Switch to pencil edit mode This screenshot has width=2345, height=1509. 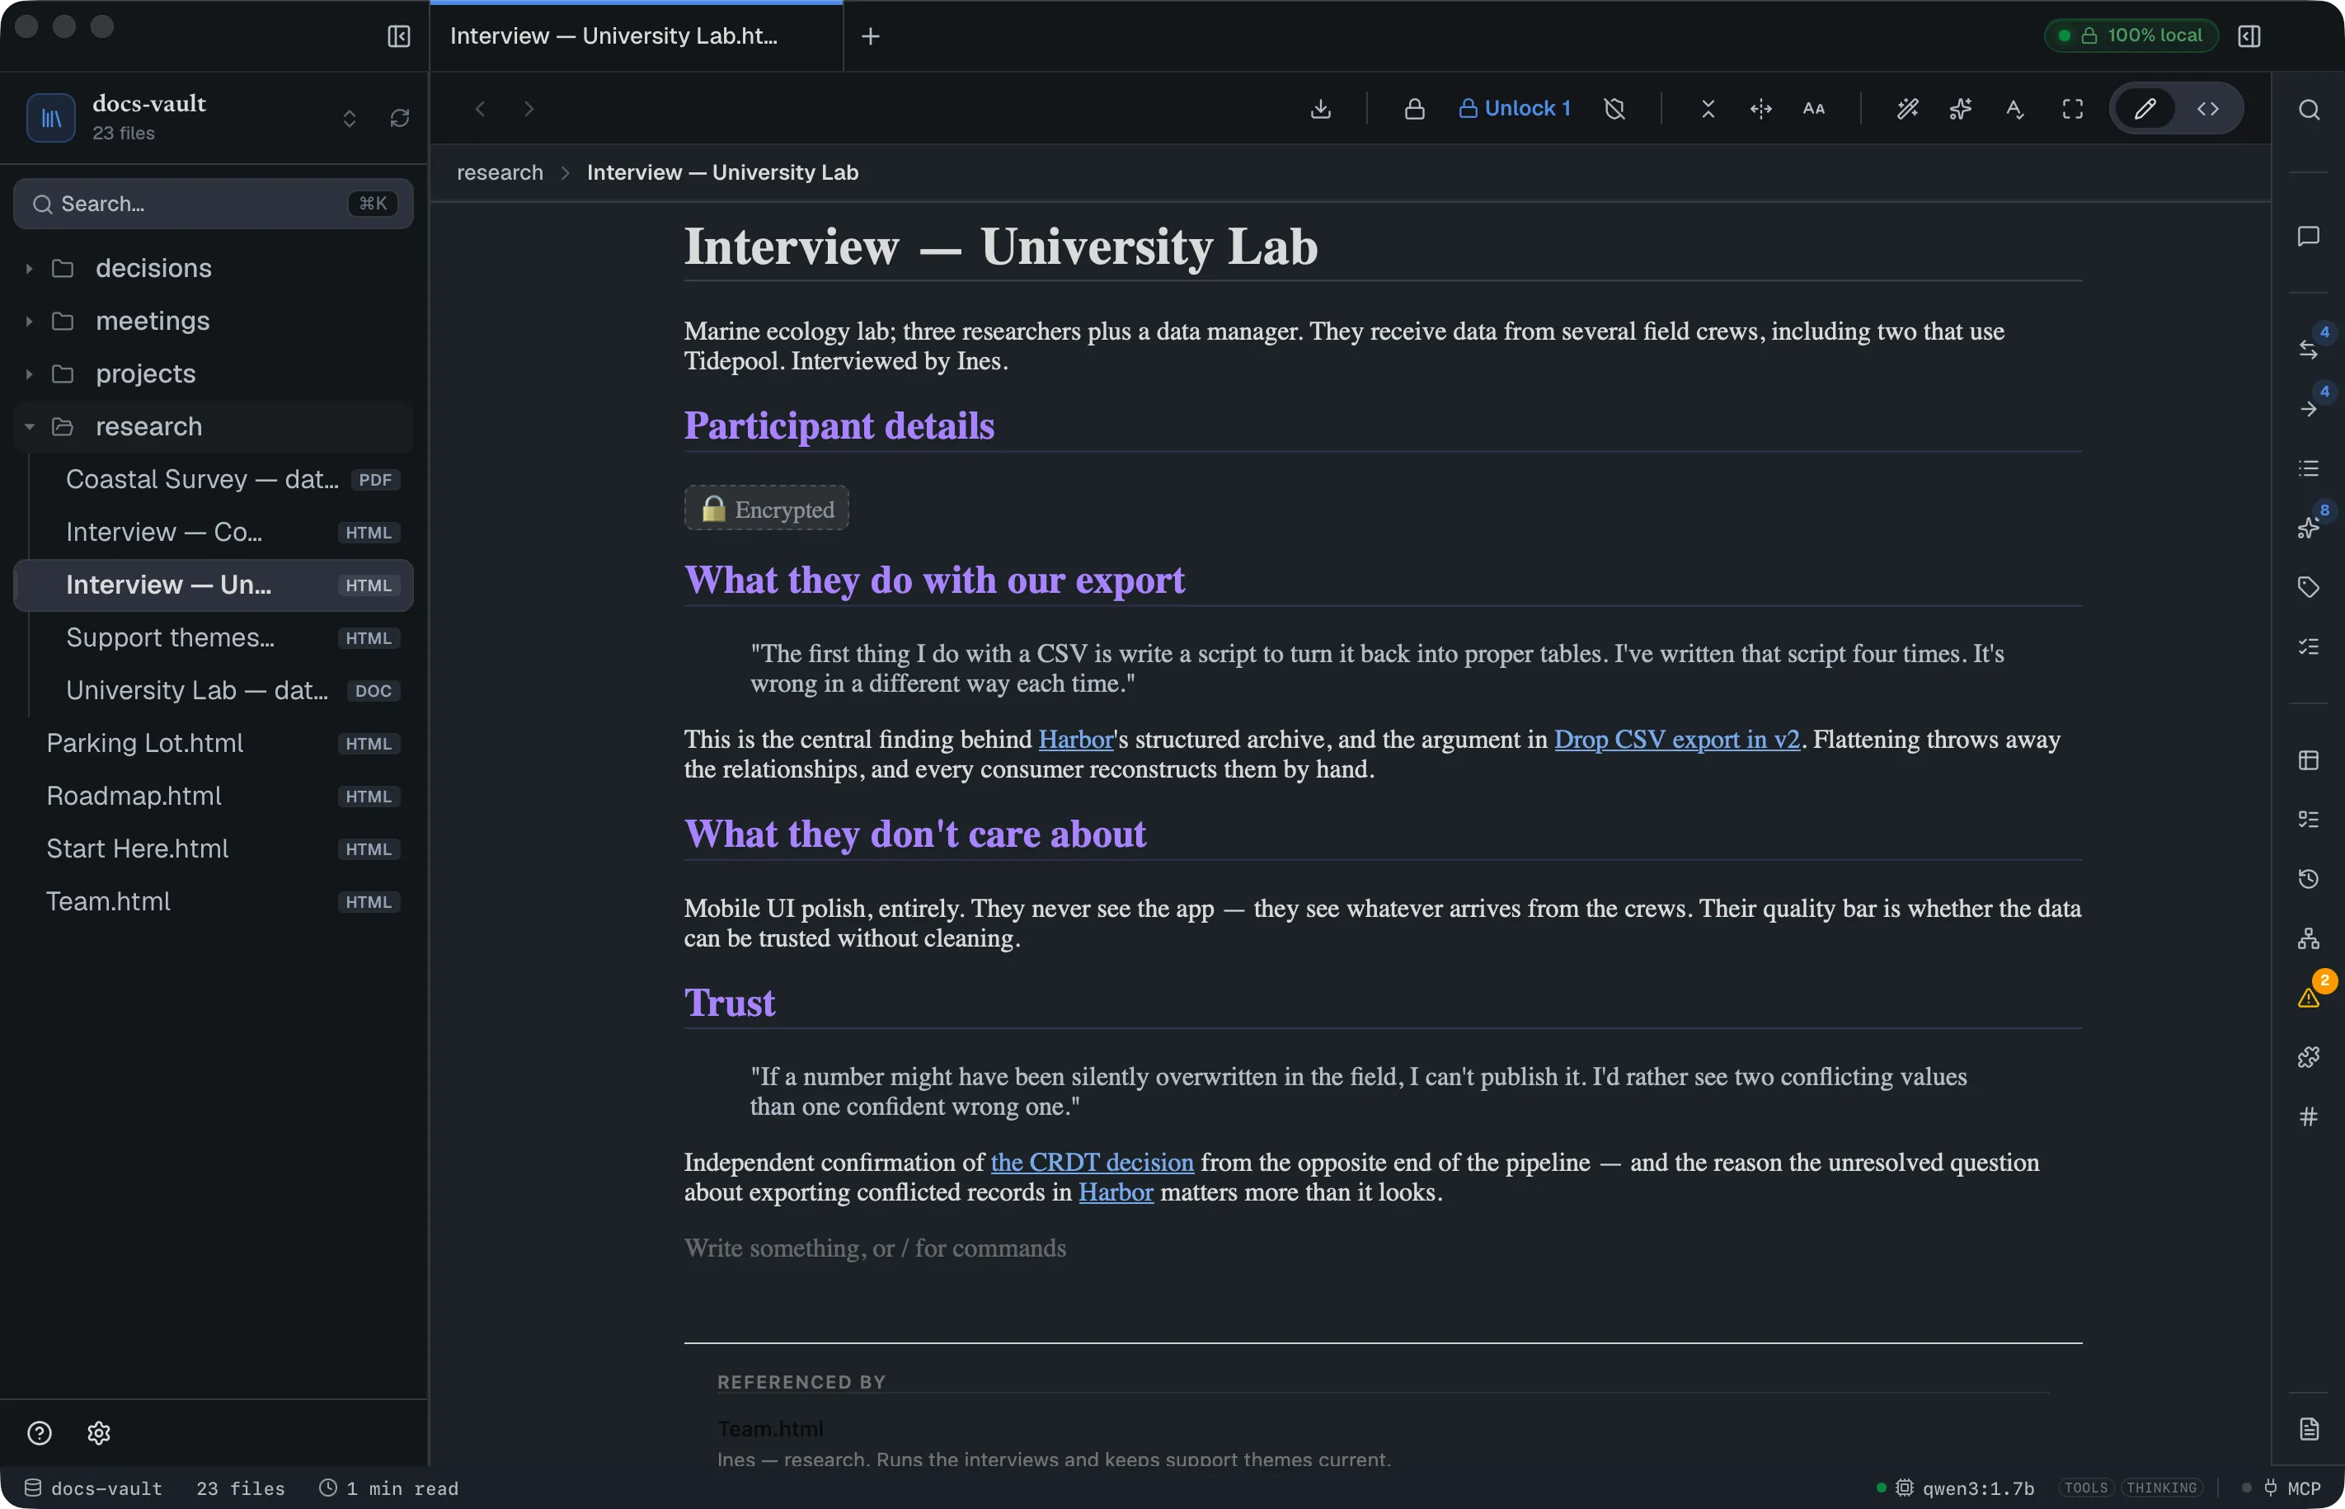pos(2144,109)
